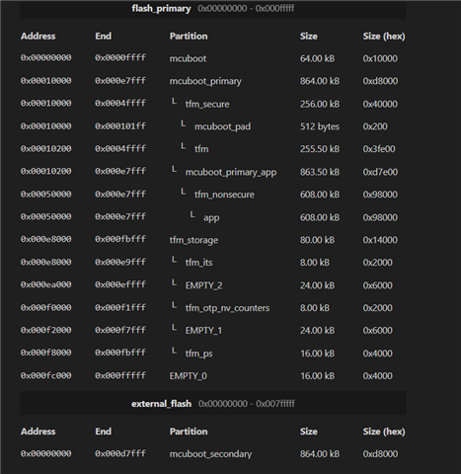Click the tfm partition name
The image size is (461, 474).
pyautogui.click(x=201, y=149)
